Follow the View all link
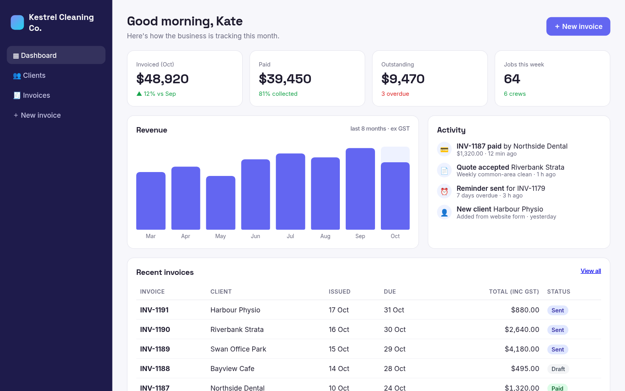This screenshot has height=391, width=625. (x=591, y=271)
